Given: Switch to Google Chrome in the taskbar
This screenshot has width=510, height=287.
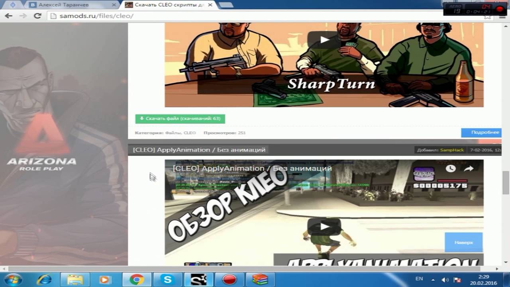Looking at the screenshot, I should (x=136, y=279).
